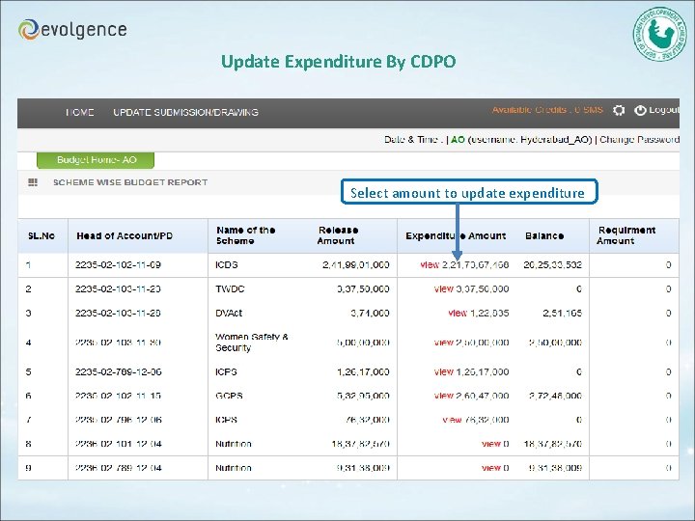Click account code 2235-02-102-11-09
The image size is (695, 521).
118,265
